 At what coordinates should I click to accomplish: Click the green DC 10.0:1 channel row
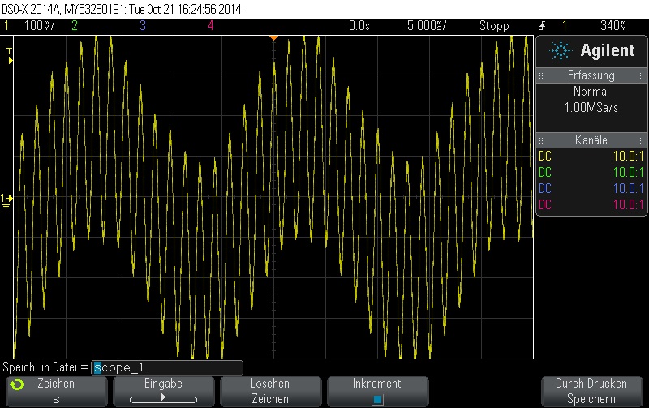(x=591, y=172)
